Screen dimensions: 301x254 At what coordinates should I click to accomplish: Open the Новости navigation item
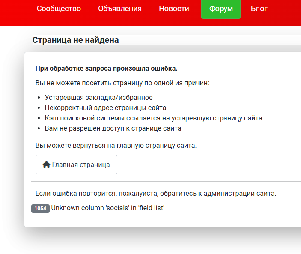tap(173, 9)
